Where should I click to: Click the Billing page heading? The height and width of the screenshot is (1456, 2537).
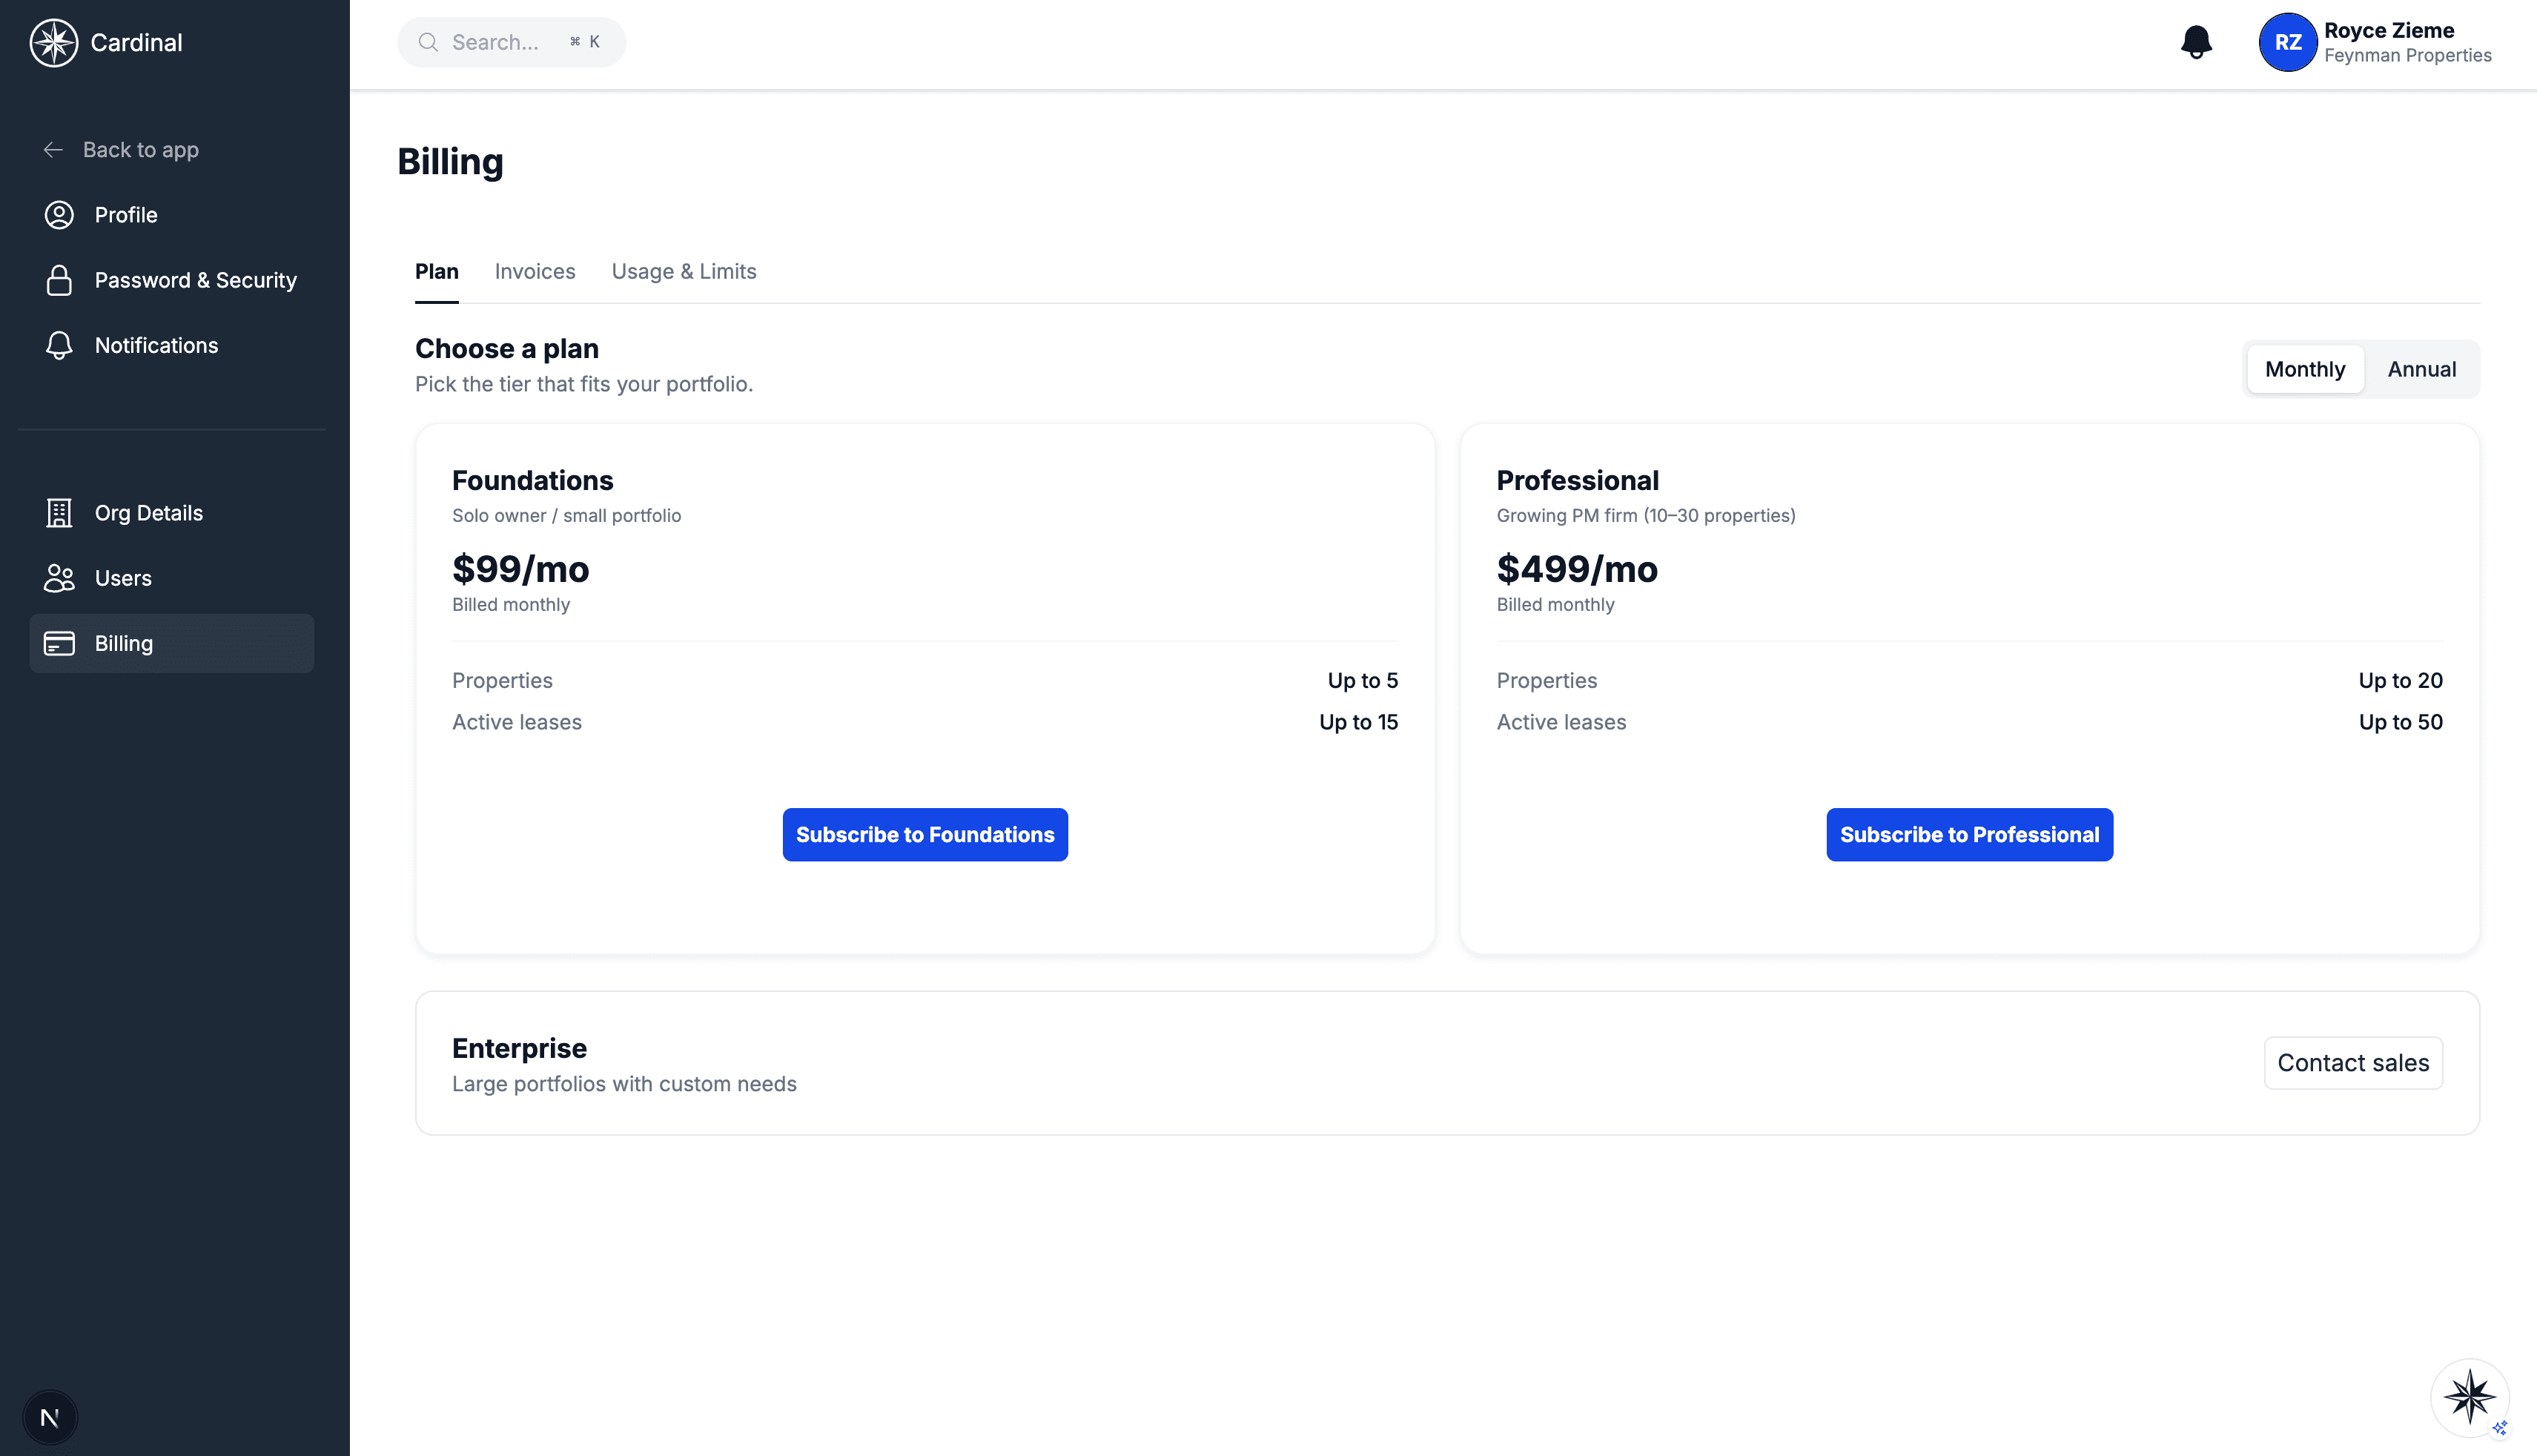pyautogui.click(x=450, y=162)
